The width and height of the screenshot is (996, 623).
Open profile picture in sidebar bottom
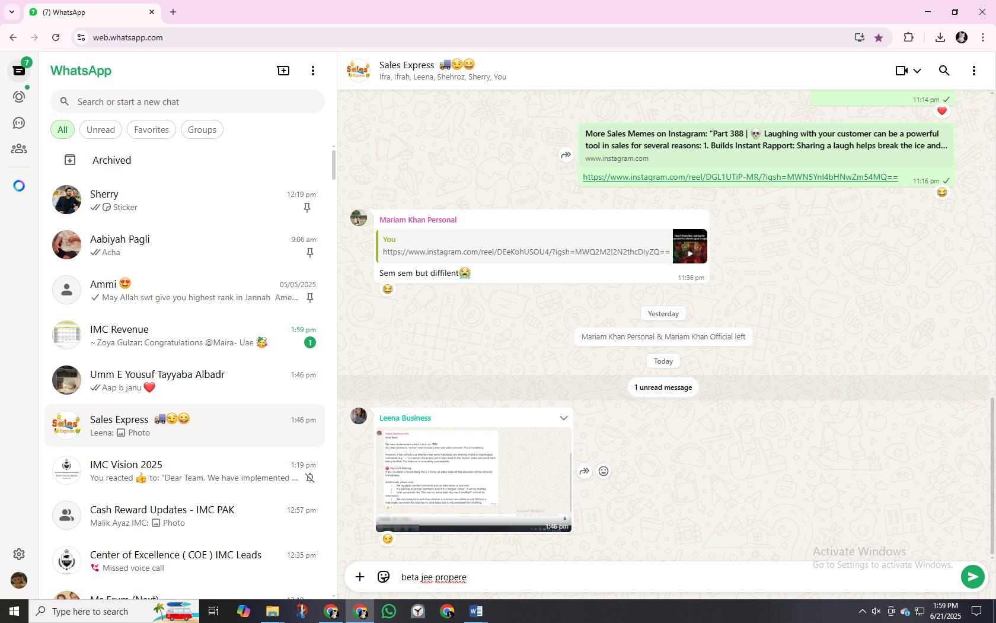click(19, 580)
